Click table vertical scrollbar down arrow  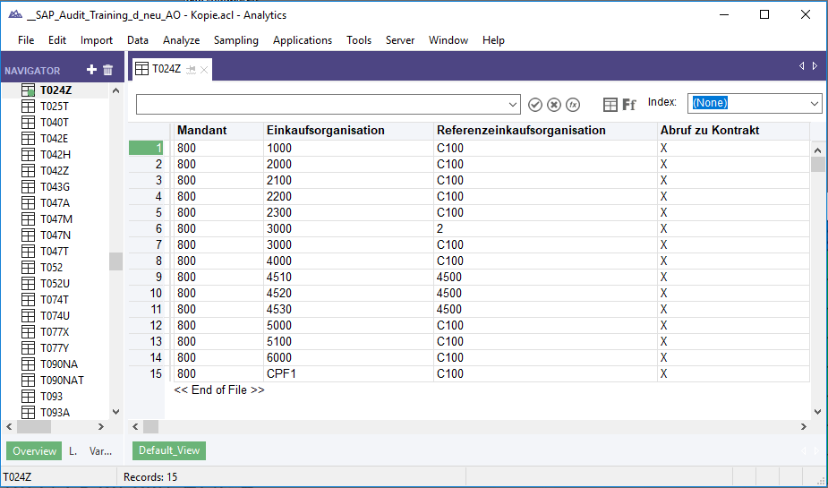pos(818,412)
